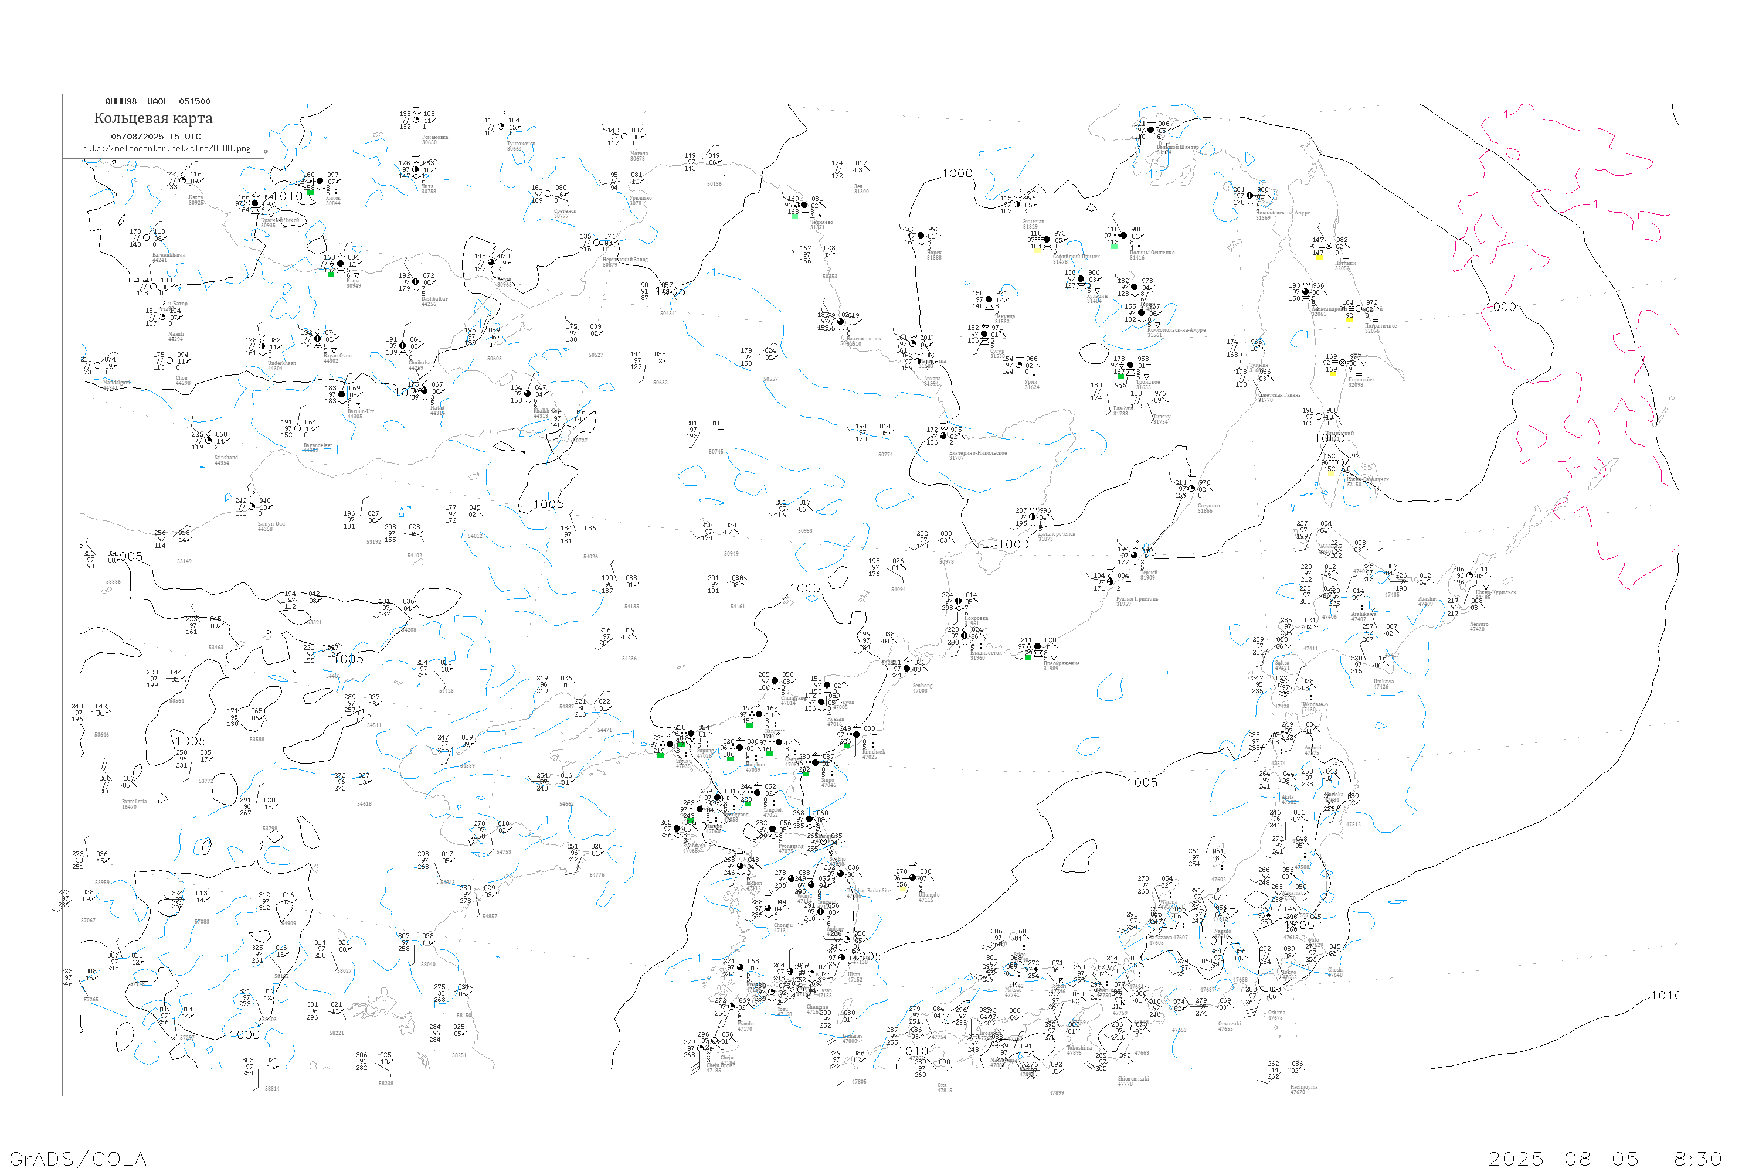The width and height of the screenshot is (1759, 1172).
Task: Click the green square under Преображение station
Action: pos(1028,657)
